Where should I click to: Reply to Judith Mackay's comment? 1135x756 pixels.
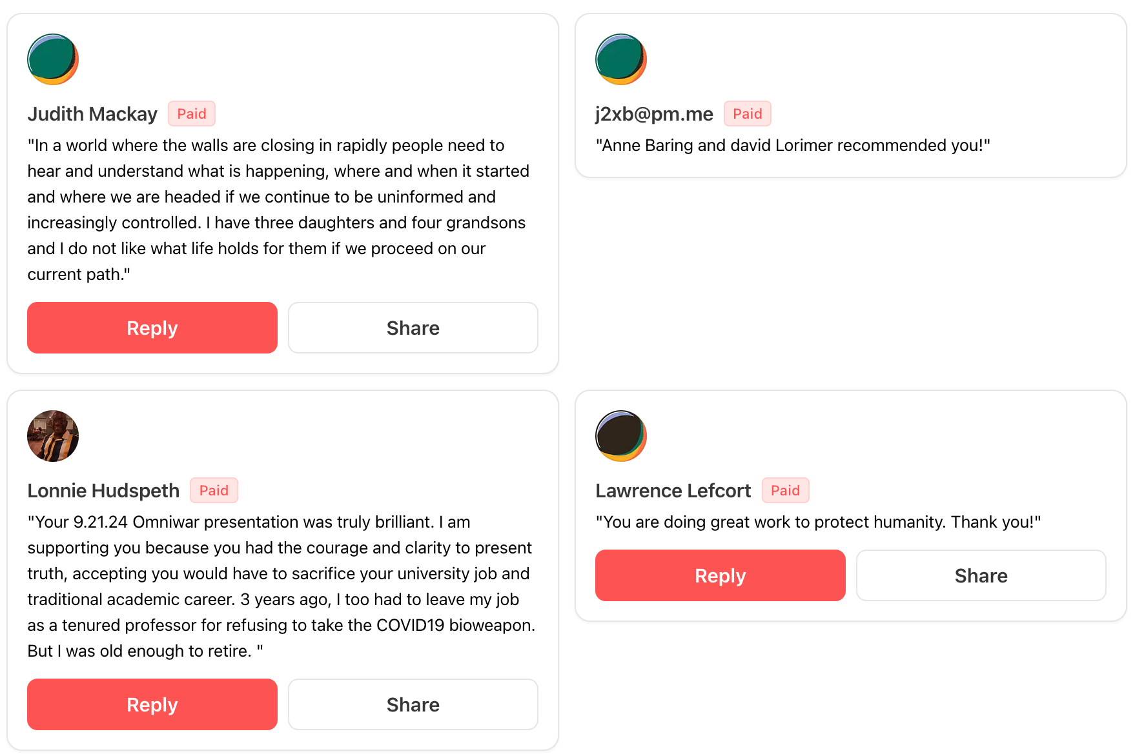tap(152, 328)
